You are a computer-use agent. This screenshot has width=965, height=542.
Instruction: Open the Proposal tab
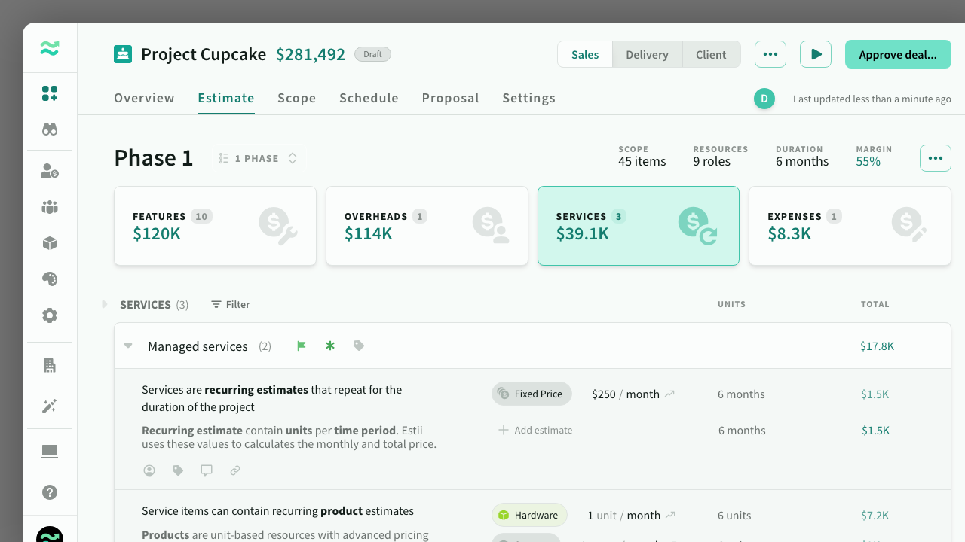[x=450, y=98]
